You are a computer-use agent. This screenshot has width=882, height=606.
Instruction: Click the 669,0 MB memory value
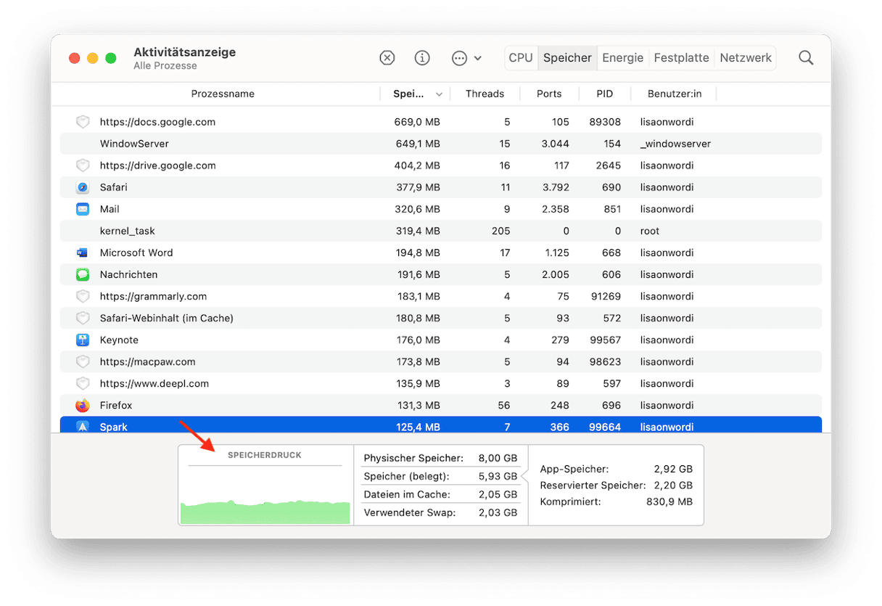coord(417,122)
